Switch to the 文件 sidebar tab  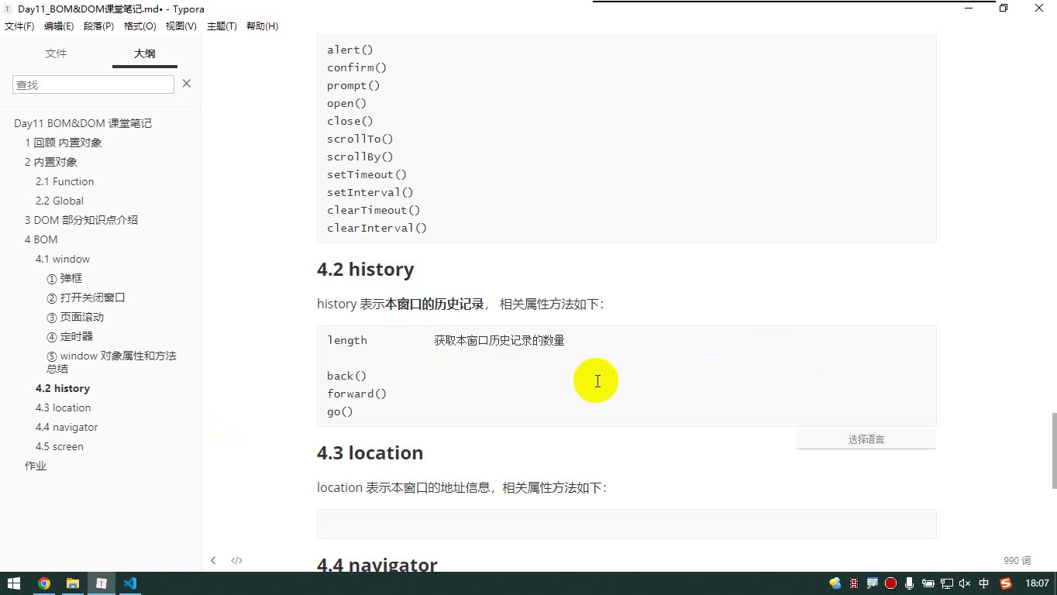pos(56,53)
